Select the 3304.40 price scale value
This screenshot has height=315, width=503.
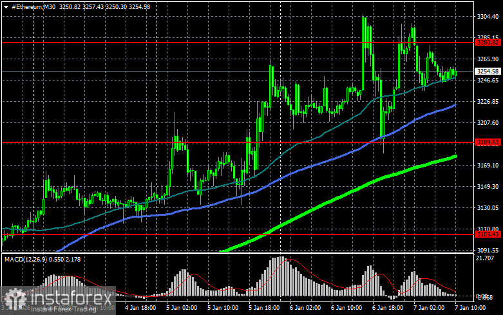pyautogui.click(x=488, y=16)
